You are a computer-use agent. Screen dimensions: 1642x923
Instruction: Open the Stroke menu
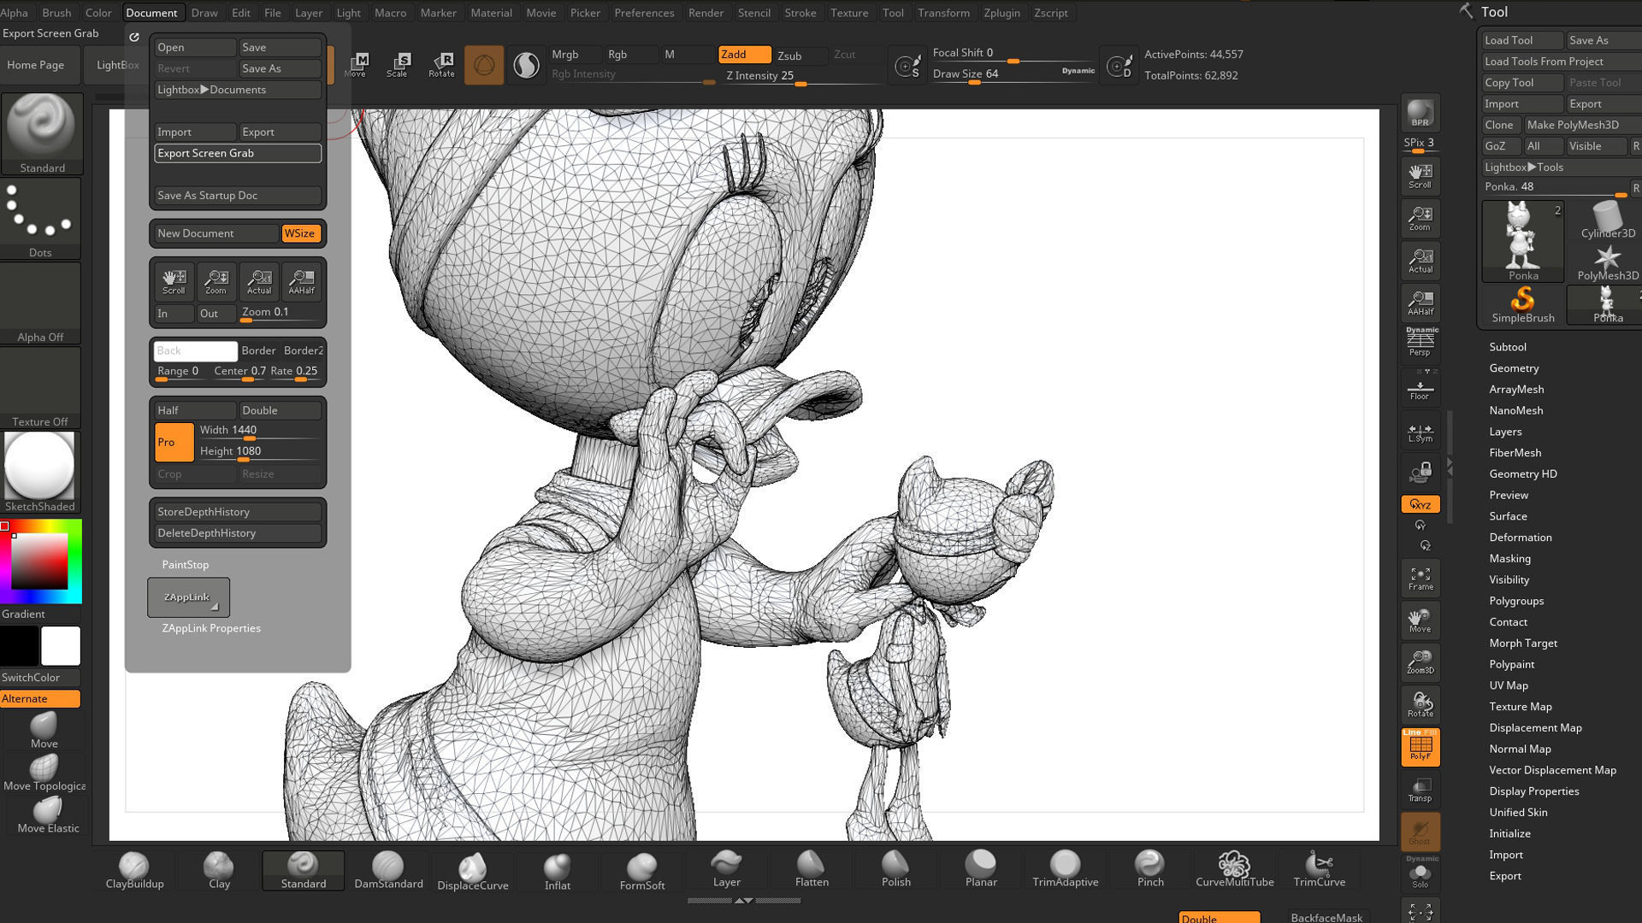(x=800, y=13)
